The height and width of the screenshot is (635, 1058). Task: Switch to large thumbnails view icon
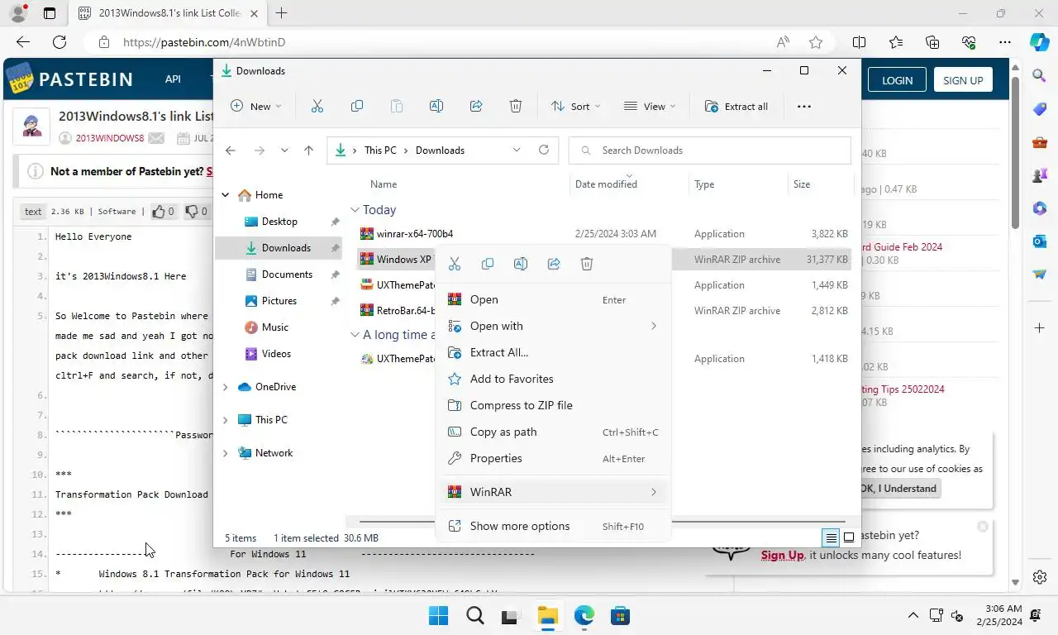coord(849,537)
